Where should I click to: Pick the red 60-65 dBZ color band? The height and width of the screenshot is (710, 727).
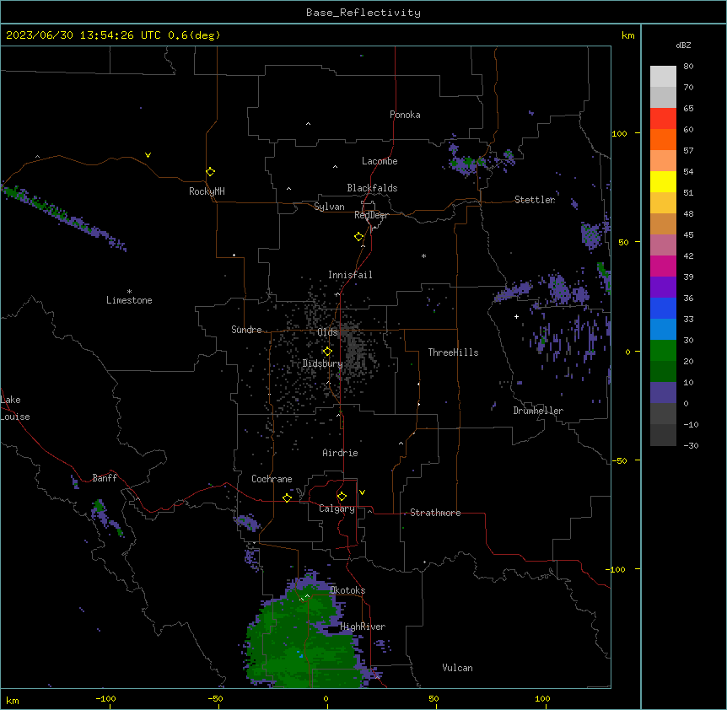click(663, 119)
